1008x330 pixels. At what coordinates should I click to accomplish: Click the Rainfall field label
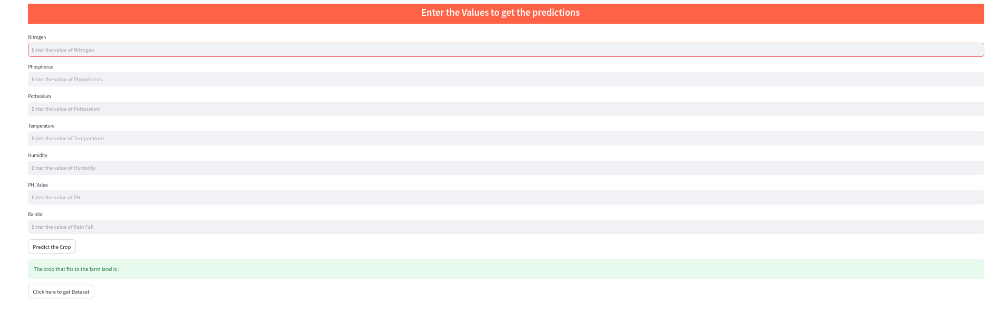pyautogui.click(x=36, y=215)
